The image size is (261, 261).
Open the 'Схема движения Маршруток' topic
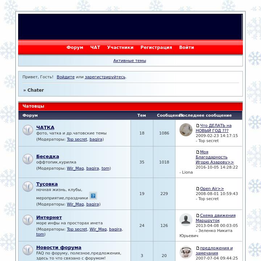[x=216, y=218]
